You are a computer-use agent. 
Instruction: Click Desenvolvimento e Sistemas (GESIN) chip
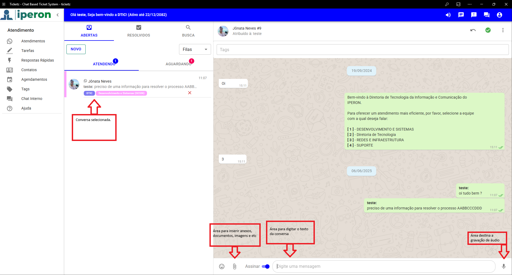click(121, 93)
